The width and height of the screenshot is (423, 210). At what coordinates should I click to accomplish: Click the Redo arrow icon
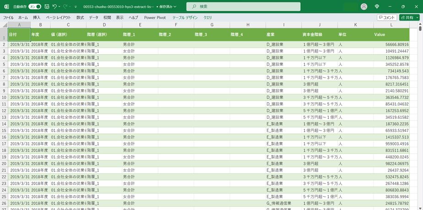65,7
